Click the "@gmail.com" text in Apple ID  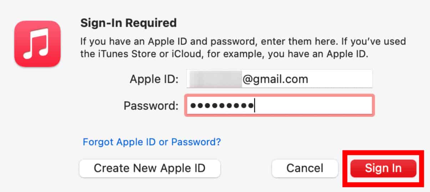tap(275, 79)
